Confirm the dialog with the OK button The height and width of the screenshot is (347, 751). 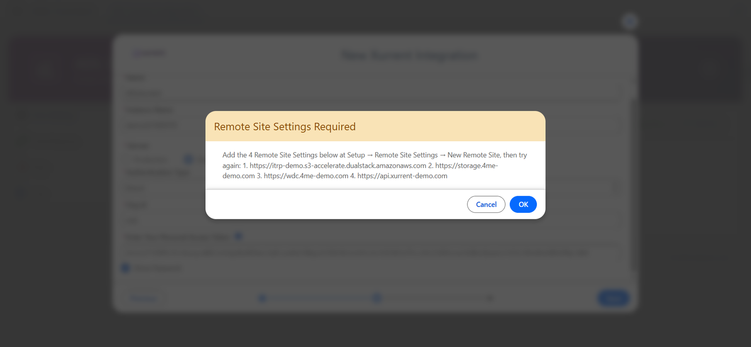tap(523, 204)
